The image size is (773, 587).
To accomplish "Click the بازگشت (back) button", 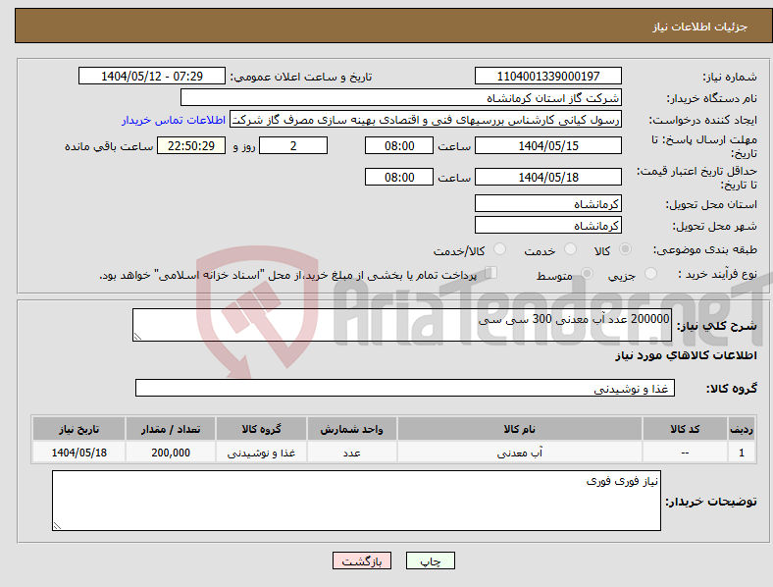I will 362,560.
